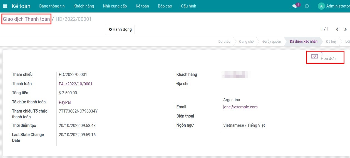Click the Kế toán app title
The width and height of the screenshot is (350, 158).
(x=21, y=6)
